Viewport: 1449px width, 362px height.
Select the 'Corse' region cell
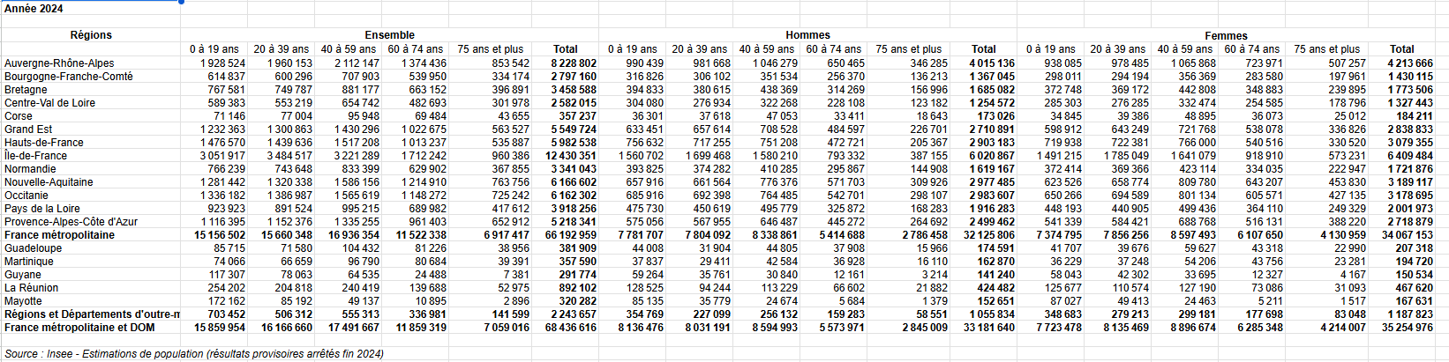pyautogui.click(x=19, y=116)
